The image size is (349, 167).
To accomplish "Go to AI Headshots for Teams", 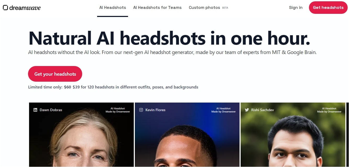I will pyautogui.click(x=157, y=8).
